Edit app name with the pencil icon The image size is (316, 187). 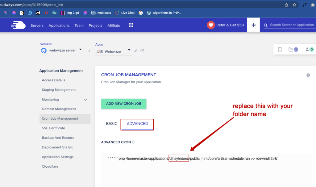pyautogui.click(x=136, y=51)
